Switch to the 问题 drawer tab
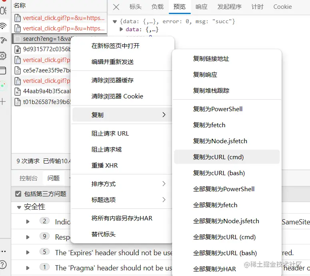The height and width of the screenshot is (276, 310). pyautogui.click(x=54, y=178)
